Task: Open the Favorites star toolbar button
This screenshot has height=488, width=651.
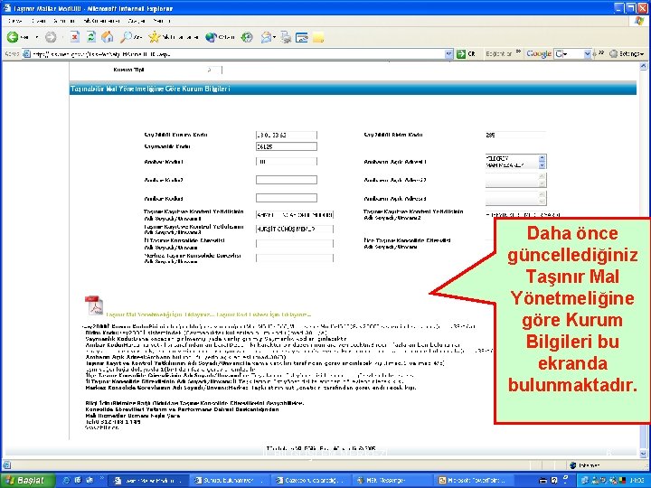Action: tap(173, 37)
